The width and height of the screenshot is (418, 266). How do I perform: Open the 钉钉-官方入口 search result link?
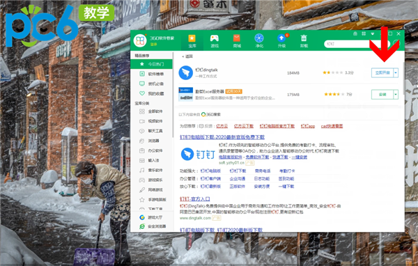(x=194, y=199)
